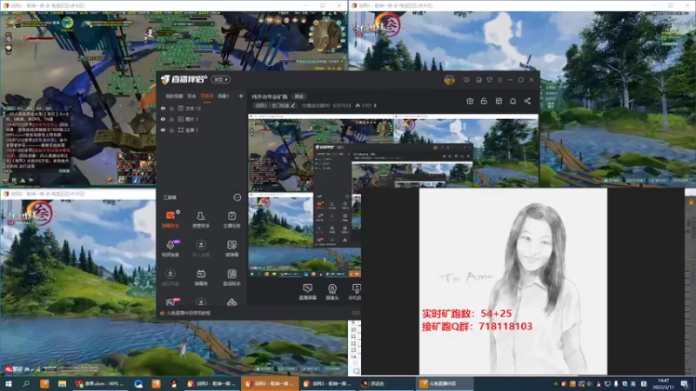Open the streamer avatar in the title bar
This screenshot has width=696, height=391.
point(449,80)
